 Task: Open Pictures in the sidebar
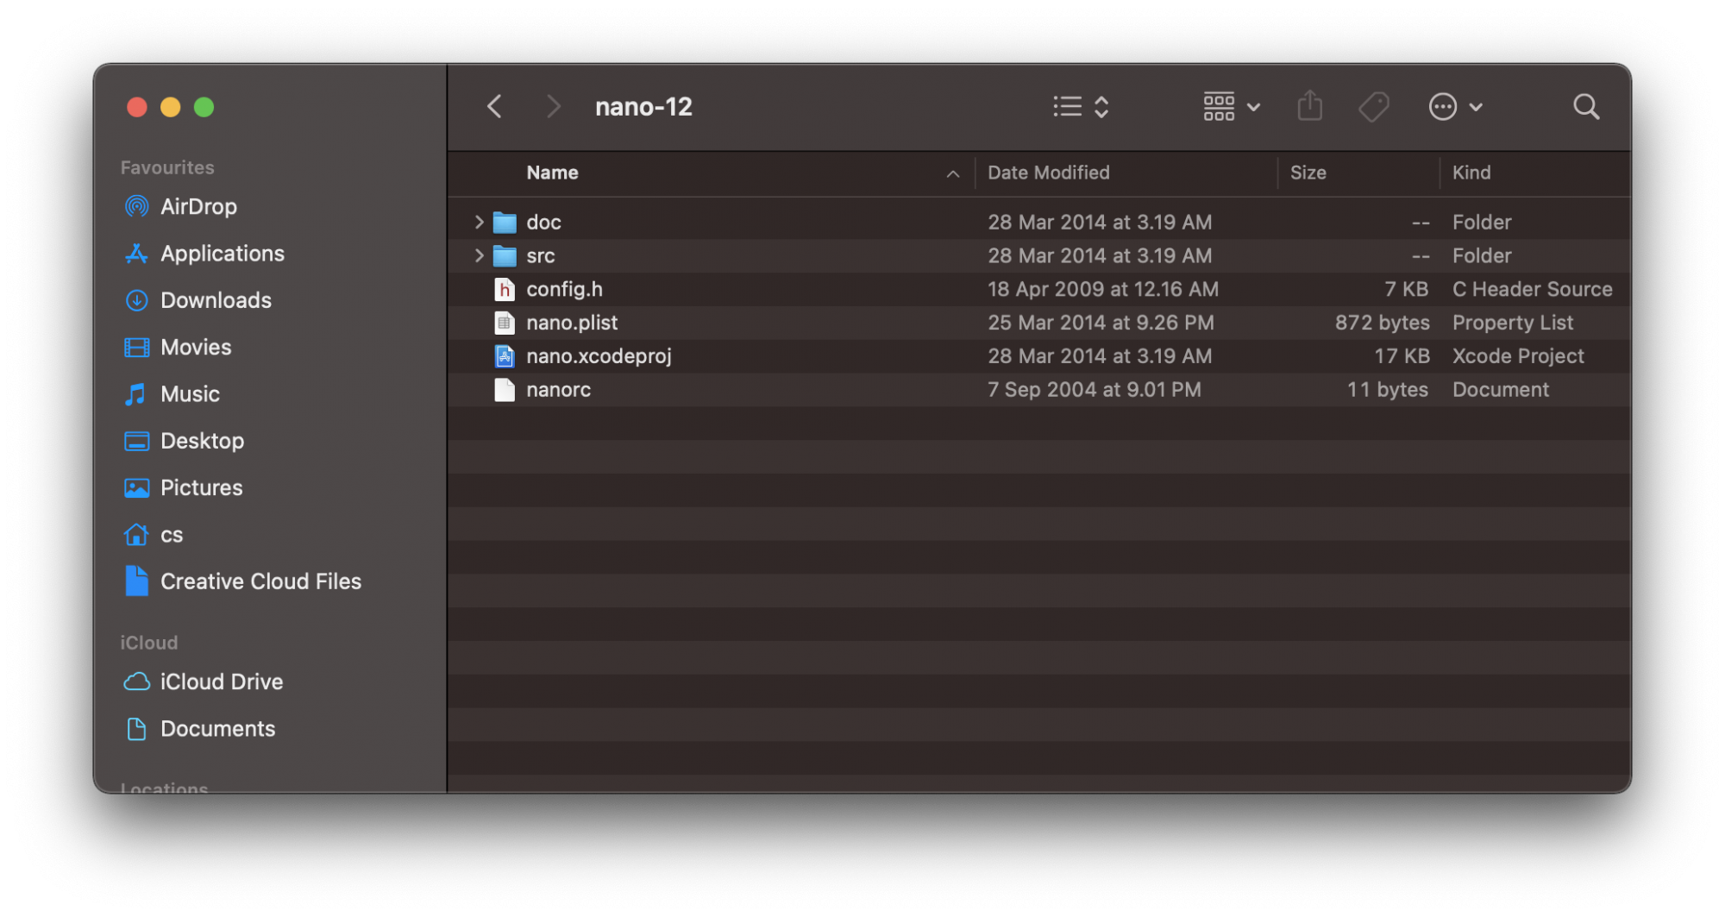coord(201,487)
